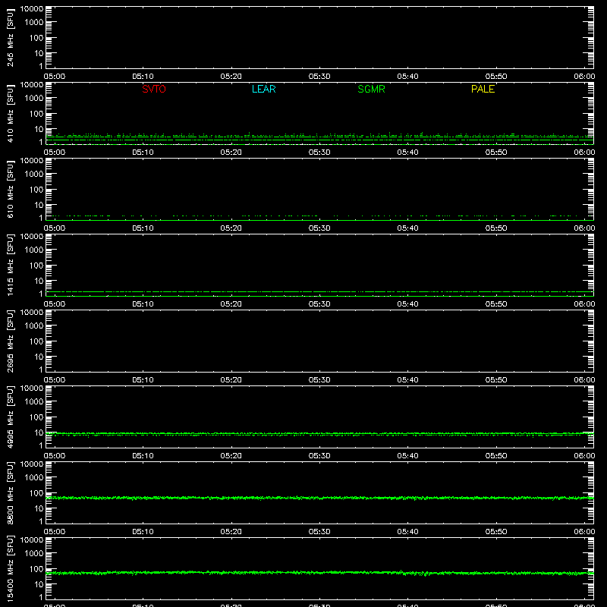Viewport: 607px width, 607px height.
Task: Click the red SVTO station legend label
Action: 154,89
